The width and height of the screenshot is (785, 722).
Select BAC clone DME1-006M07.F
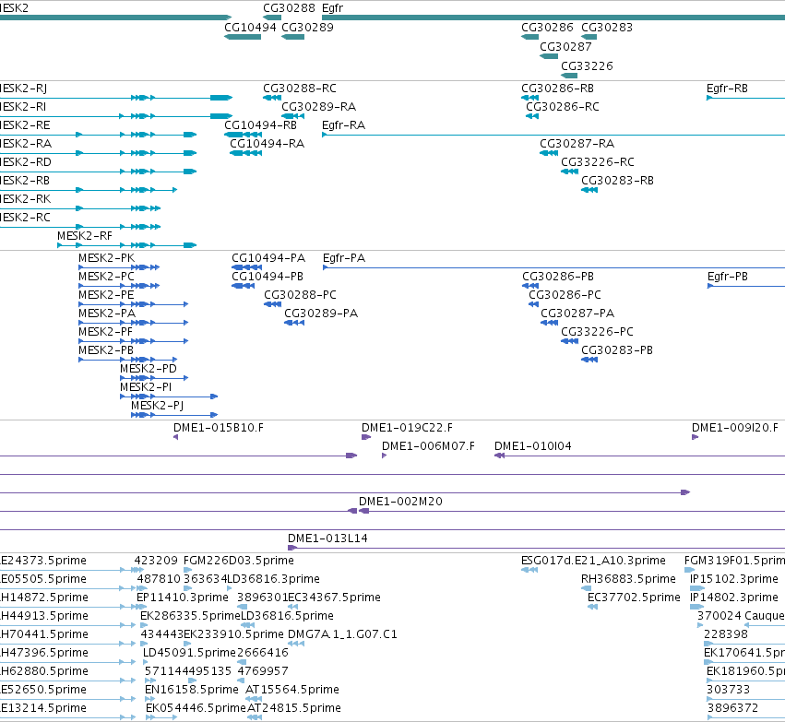[x=428, y=446]
